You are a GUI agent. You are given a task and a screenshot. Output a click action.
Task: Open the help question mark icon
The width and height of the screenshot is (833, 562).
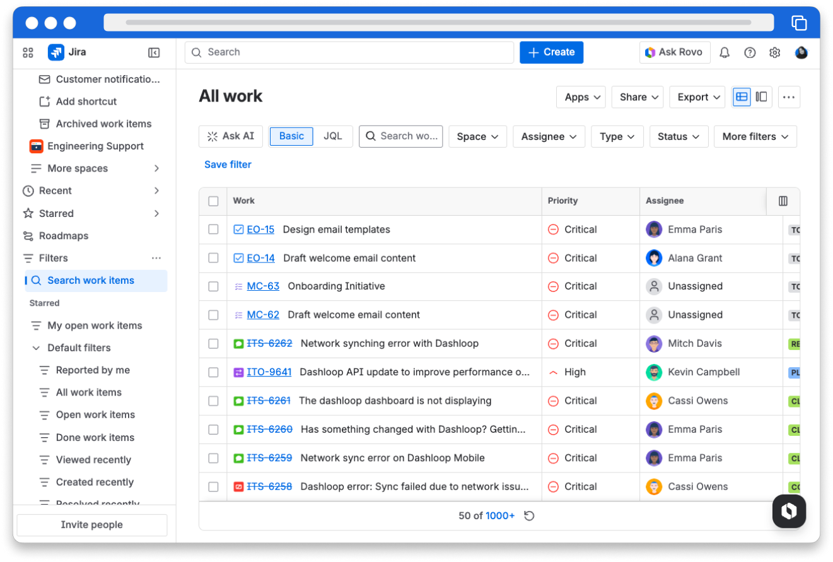750,53
